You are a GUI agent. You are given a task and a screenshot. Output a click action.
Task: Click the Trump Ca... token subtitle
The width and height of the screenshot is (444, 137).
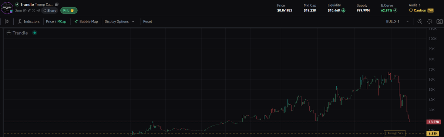(44, 4)
